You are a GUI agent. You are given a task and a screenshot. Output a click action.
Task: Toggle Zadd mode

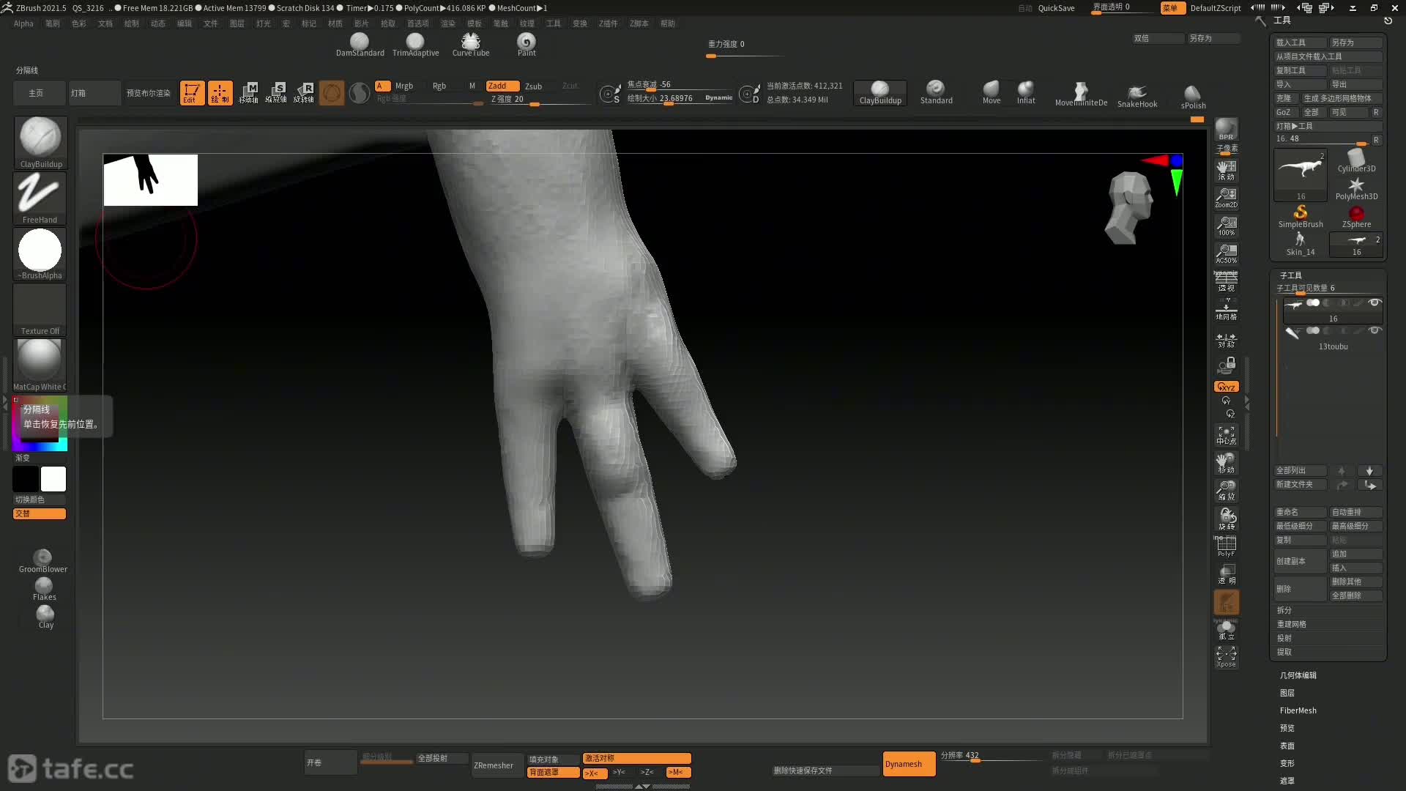(x=502, y=86)
